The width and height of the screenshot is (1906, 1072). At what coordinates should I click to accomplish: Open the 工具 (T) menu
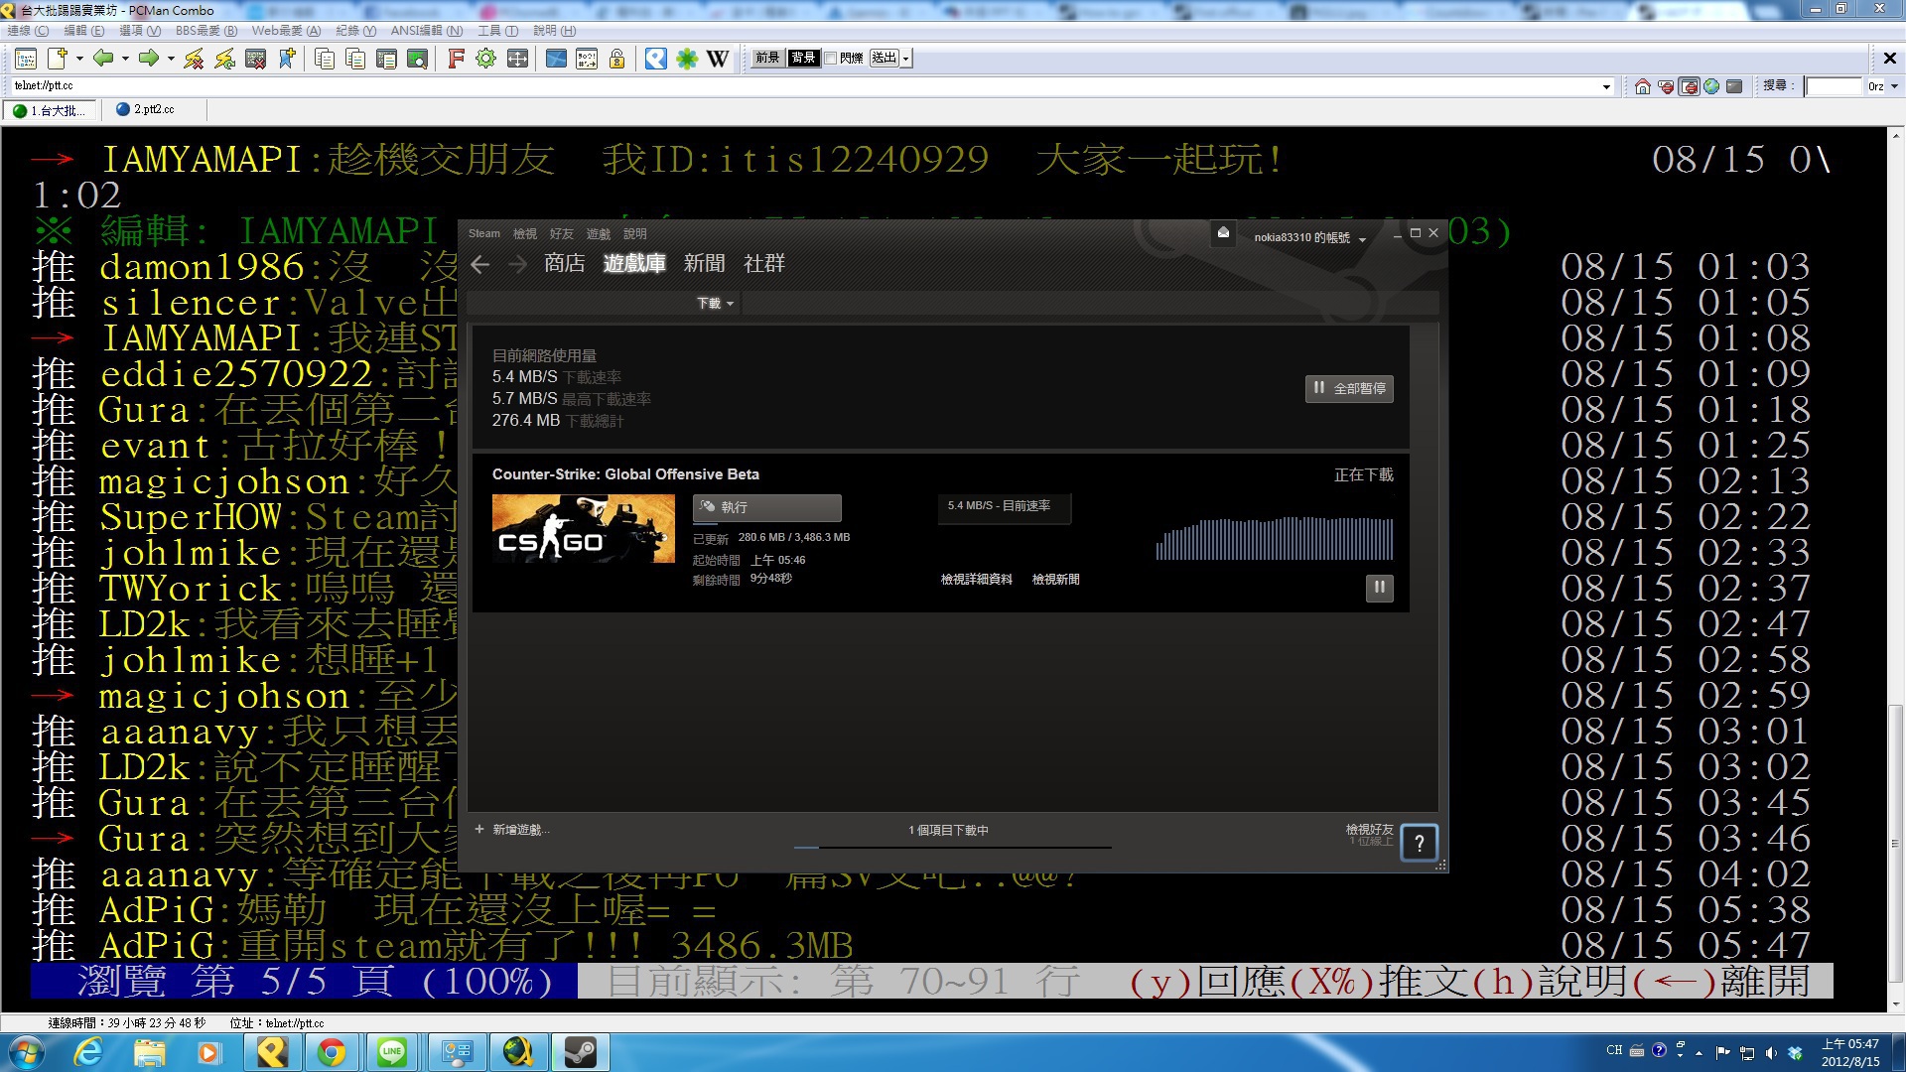point(498,31)
